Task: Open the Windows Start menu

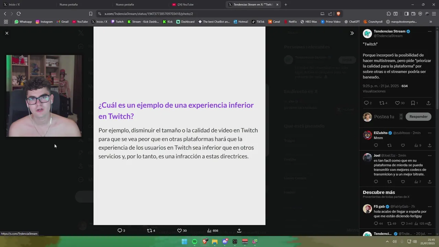Action: 185,242
